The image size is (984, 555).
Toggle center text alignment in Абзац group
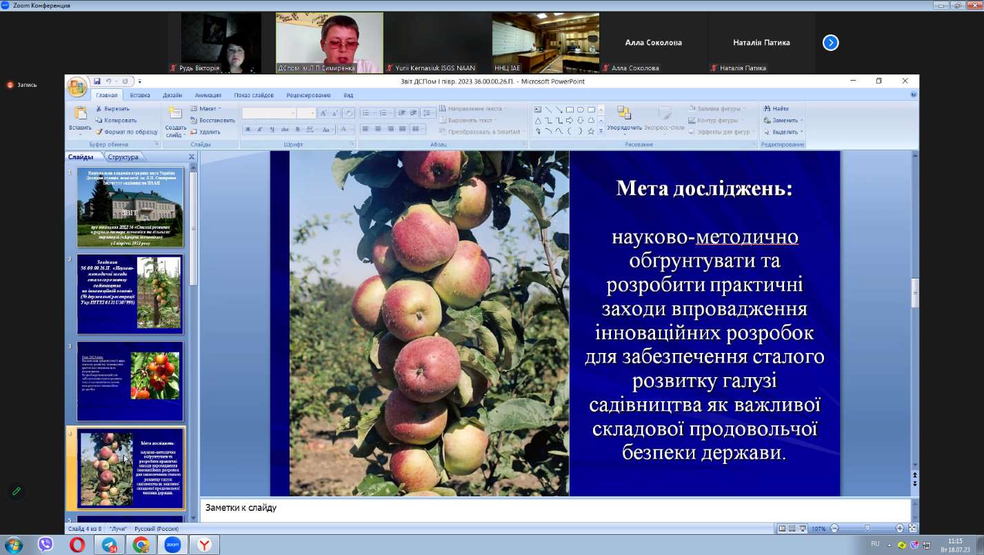pyautogui.click(x=378, y=129)
